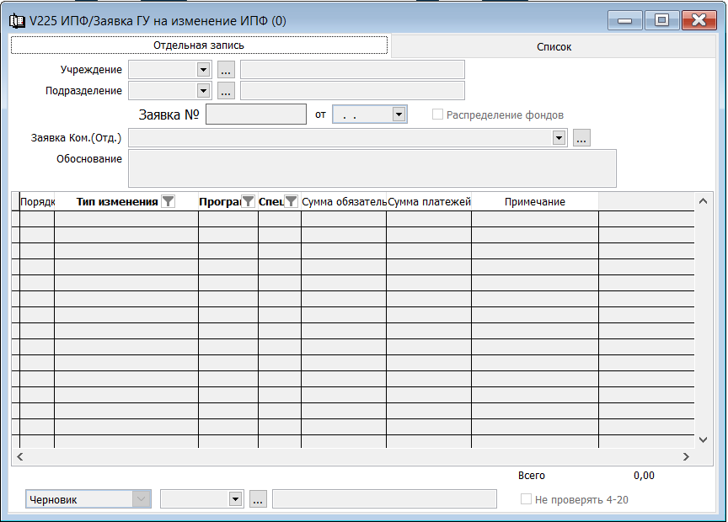This screenshot has width=728, height=522.
Task: Click the ellipsis button in the bottom row
Action: pyautogui.click(x=259, y=499)
